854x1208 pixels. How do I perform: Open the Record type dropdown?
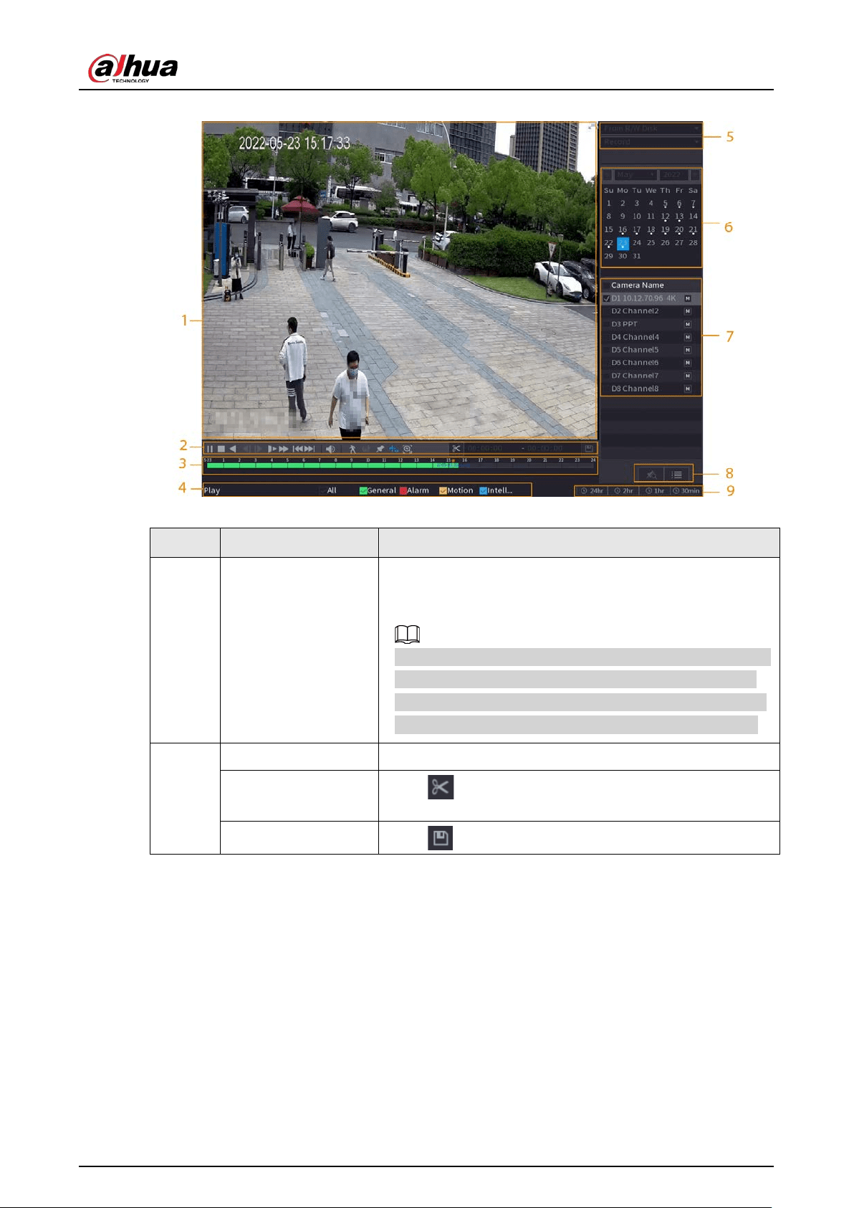pyautogui.click(x=651, y=142)
